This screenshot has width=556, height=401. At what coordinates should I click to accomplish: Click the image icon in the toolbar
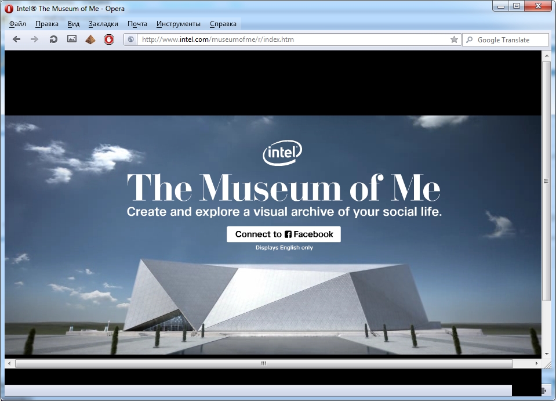72,39
